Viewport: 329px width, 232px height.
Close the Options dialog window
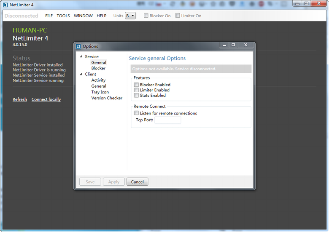(x=245, y=45)
